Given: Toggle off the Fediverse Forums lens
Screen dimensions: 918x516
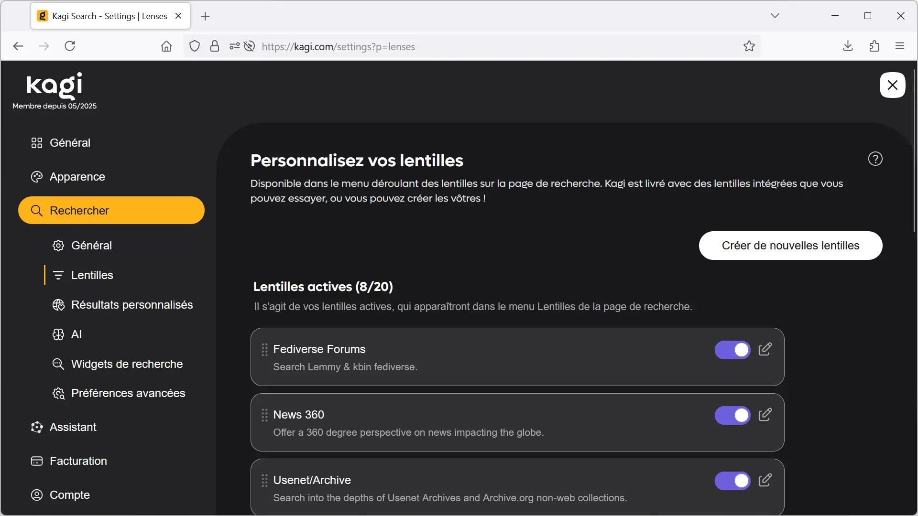Looking at the screenshot, I should pos(732,350).
